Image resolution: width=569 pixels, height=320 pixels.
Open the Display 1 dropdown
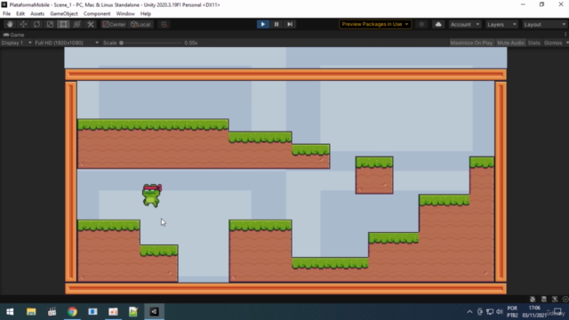pyautogui.click(x=16, y=43)
